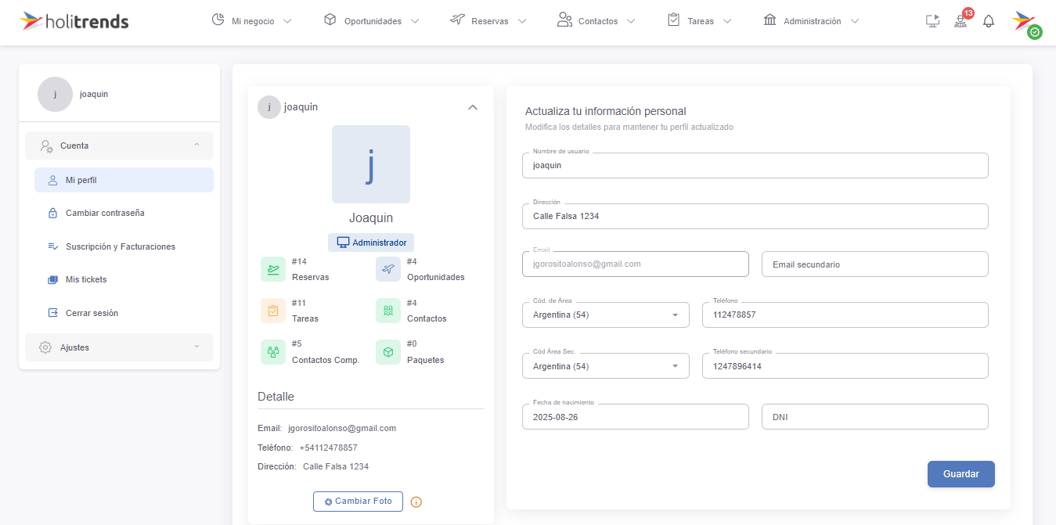Viewport: 1056px width, 525px height.
Task: Click the orange Tareas stat icon
Action: pos(273,311)
